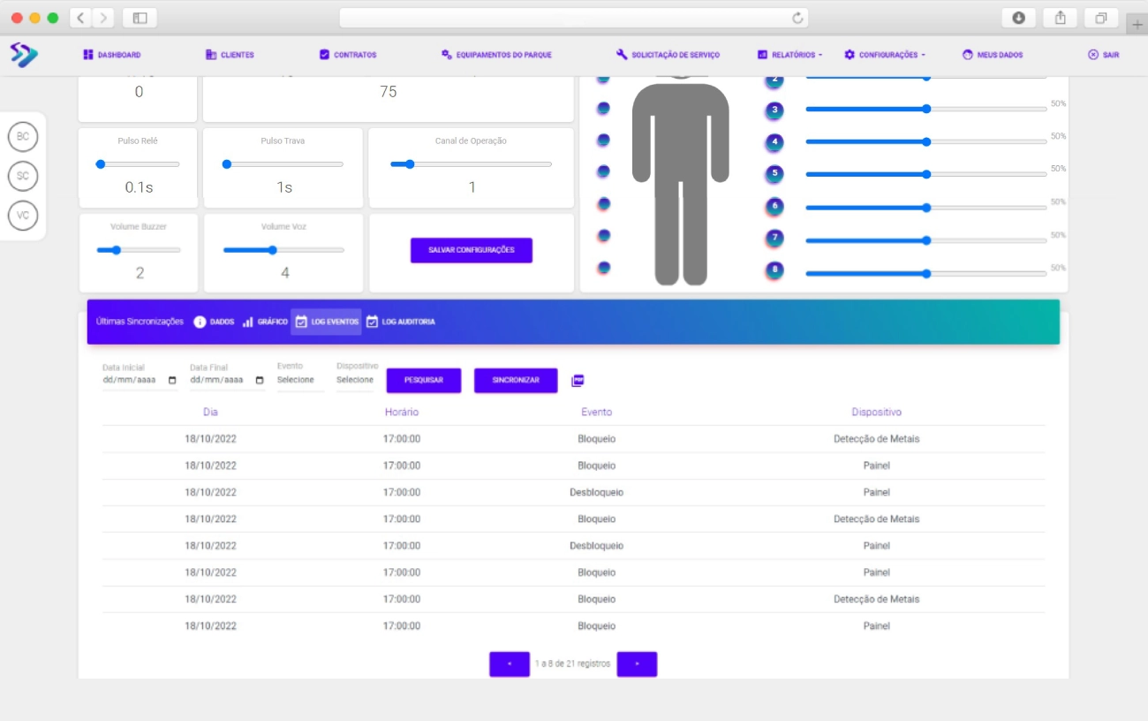Click the PDF export icon
Image resolution: width=1148 pixels, height=721 pixels.
[x=578, y=381]
